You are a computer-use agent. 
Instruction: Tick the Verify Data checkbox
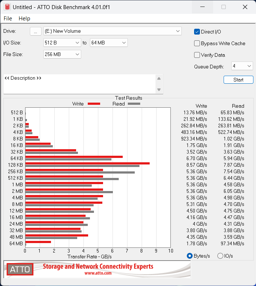197,55
